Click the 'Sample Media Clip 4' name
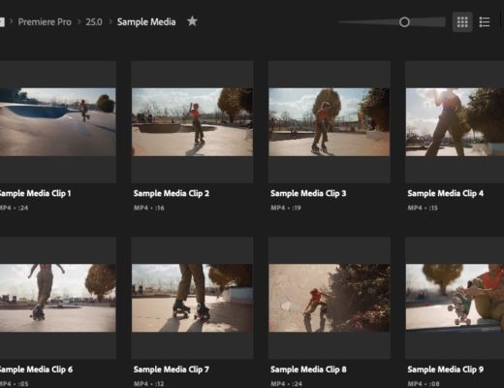This screenshot has height=388, width=504. pyautogui.click(x=446, y=193)
